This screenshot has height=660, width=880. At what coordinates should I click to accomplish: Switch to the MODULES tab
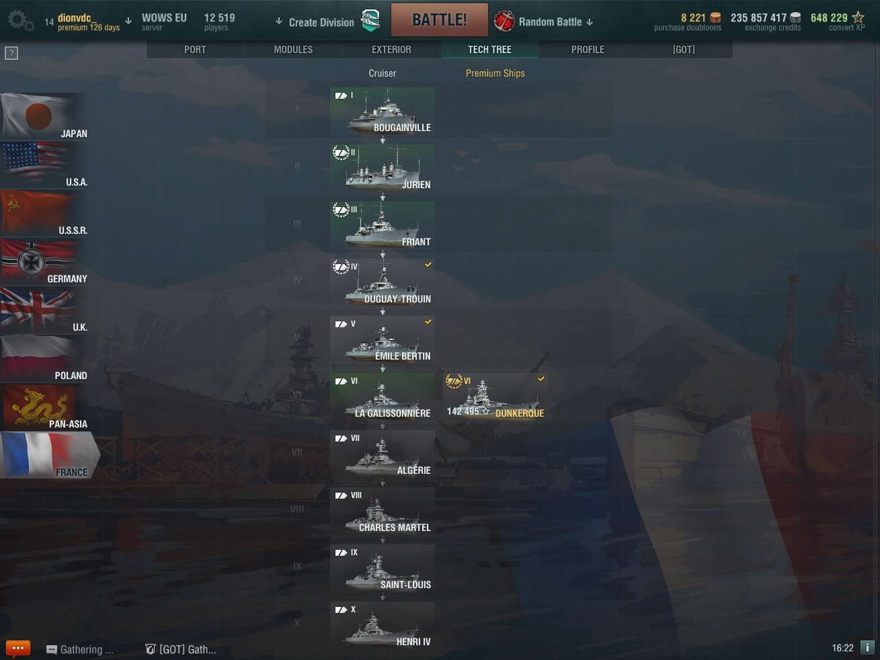pos(293,50)
